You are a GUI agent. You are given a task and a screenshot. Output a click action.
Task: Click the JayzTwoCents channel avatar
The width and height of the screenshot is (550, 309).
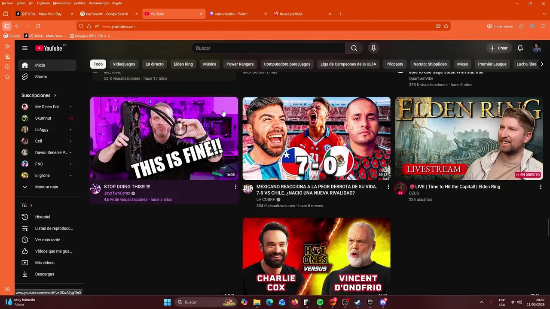tap(95, 189)
